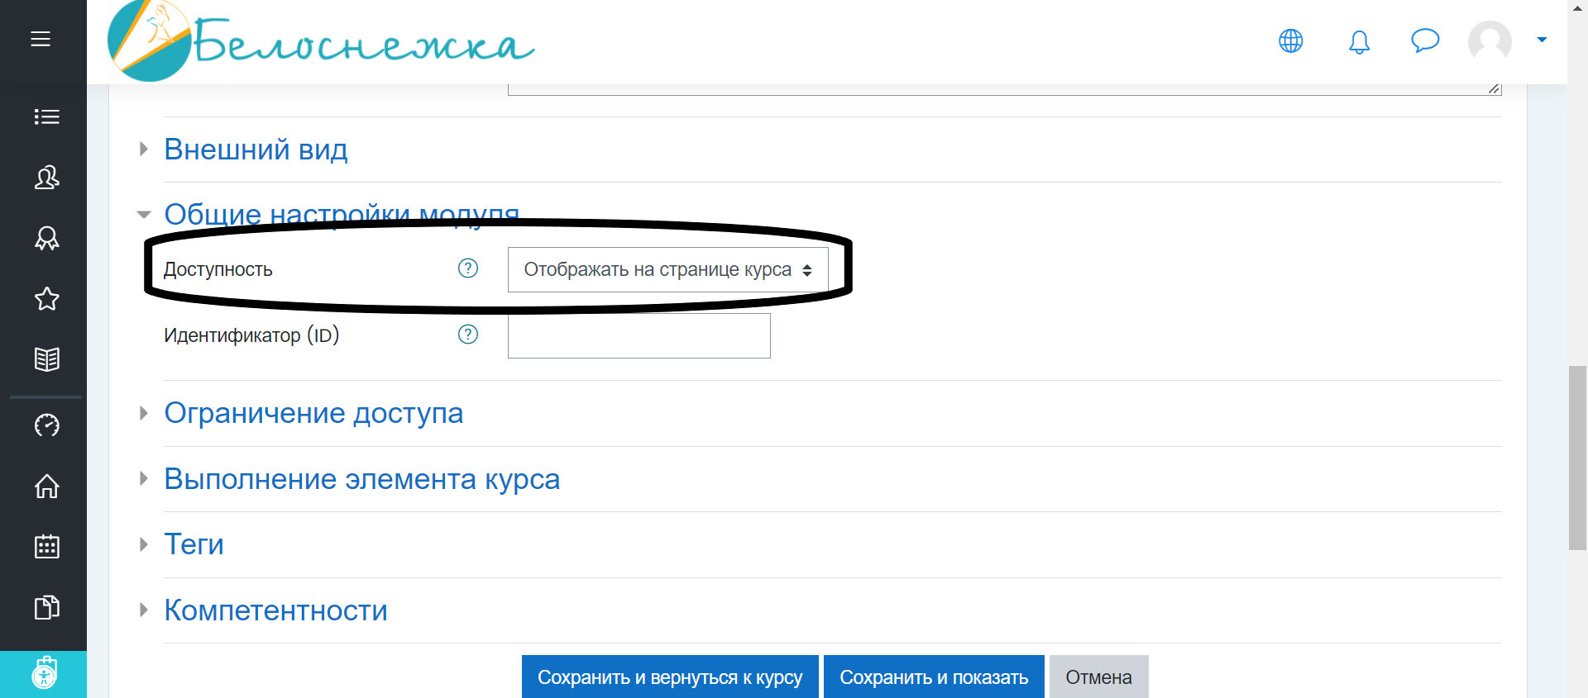Go to home icon in sidebar

click(x=46, y=486)
